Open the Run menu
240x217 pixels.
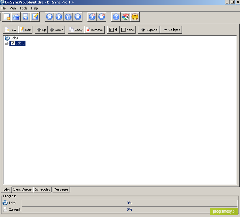(13, 8)
